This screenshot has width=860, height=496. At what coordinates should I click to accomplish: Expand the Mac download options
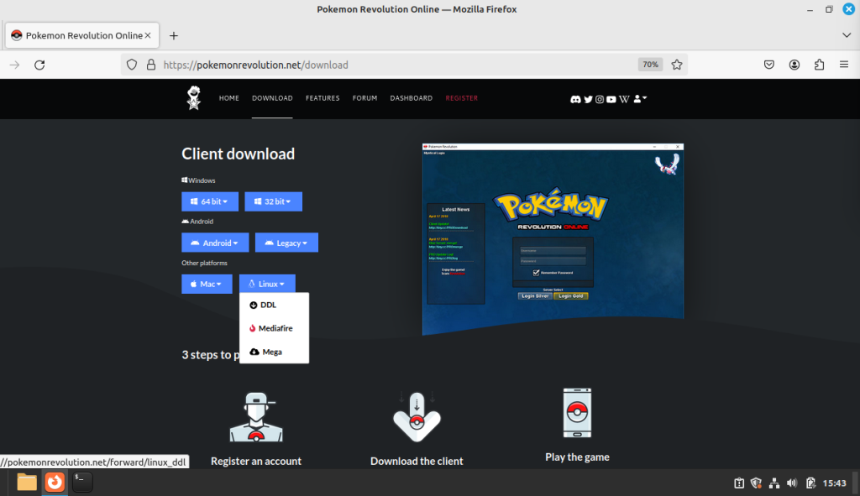coord(207,284)
